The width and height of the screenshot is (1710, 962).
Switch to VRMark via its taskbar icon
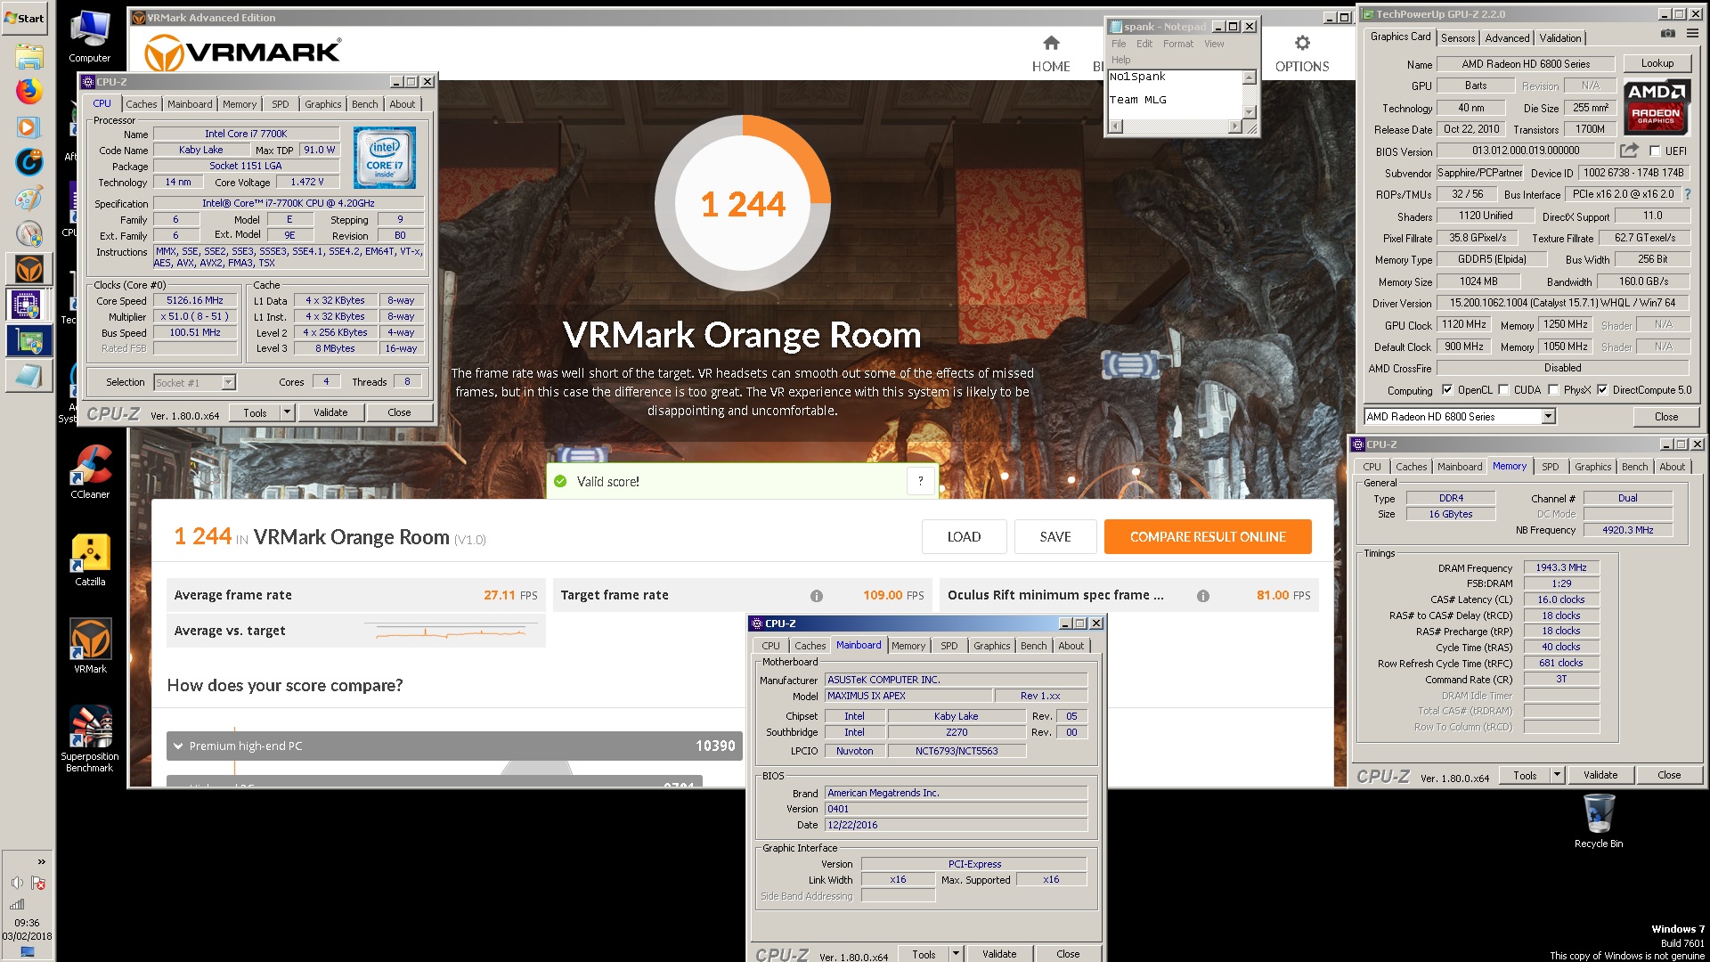tap(28, 268)
